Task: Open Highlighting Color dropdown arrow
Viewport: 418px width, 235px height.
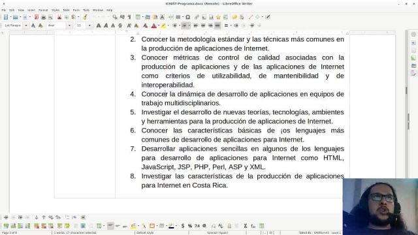Action: 168,25
